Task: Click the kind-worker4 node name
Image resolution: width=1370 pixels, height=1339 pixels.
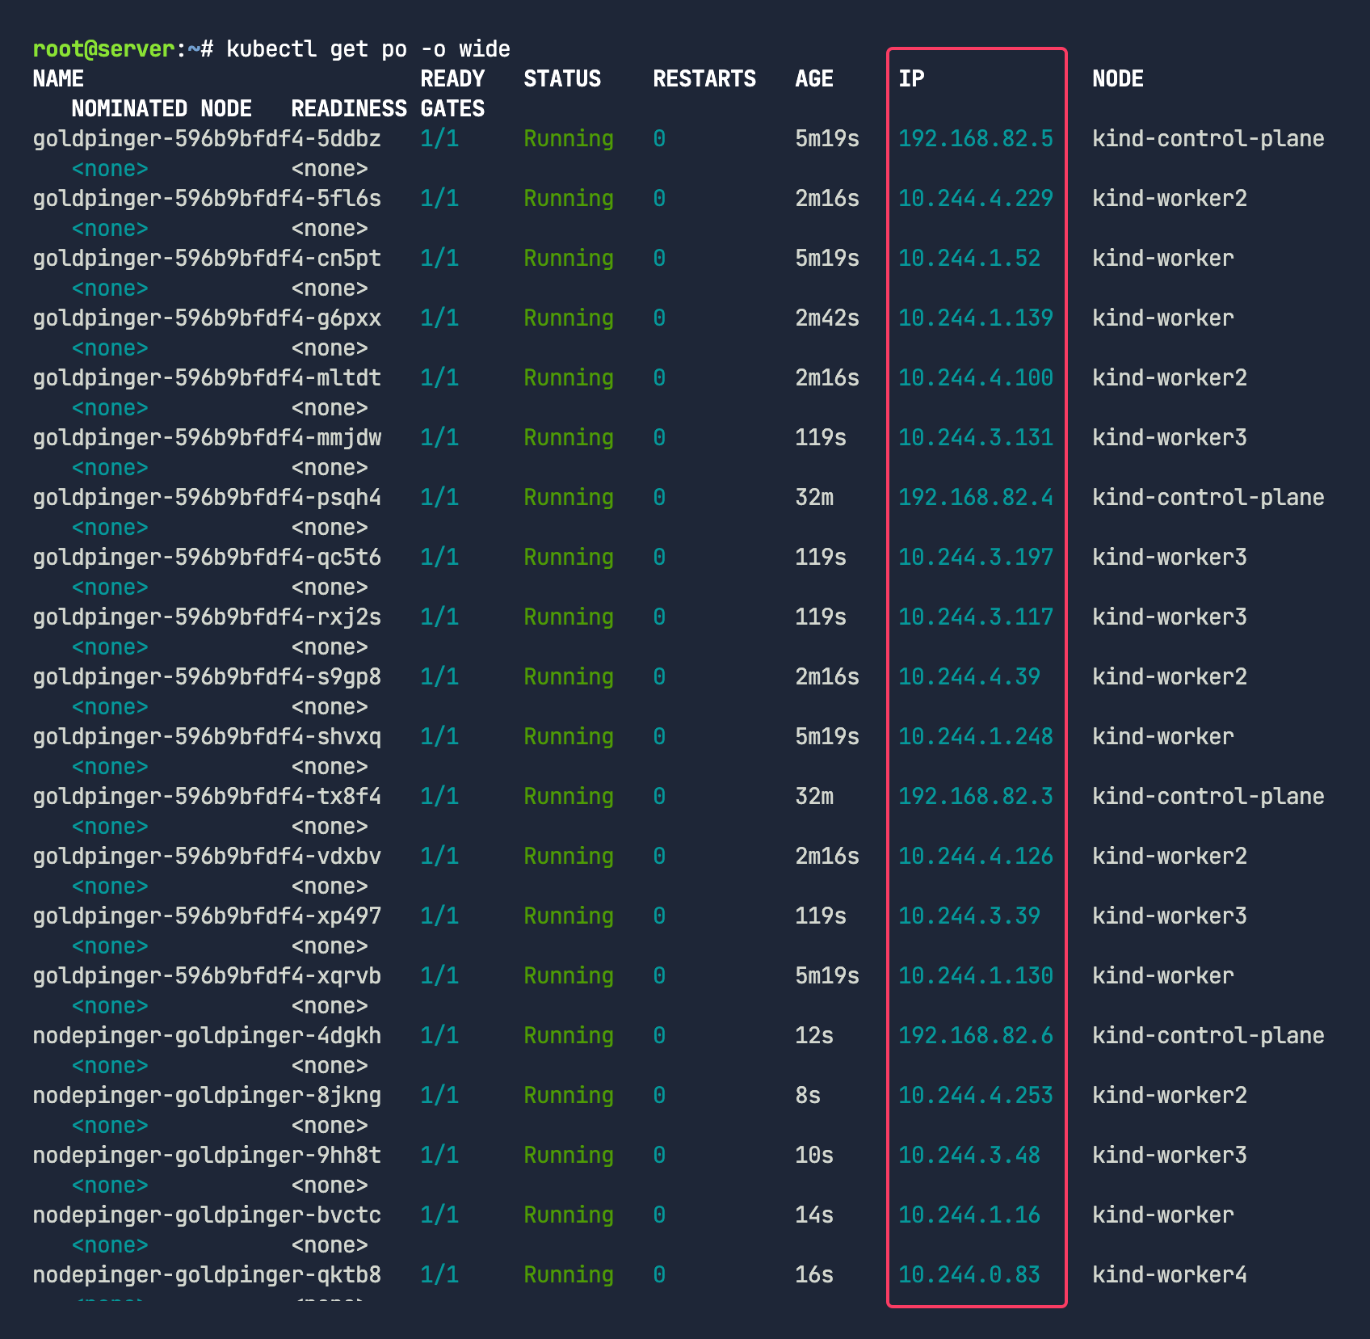Action: pyautogui.click(x=1169, y=1275)
